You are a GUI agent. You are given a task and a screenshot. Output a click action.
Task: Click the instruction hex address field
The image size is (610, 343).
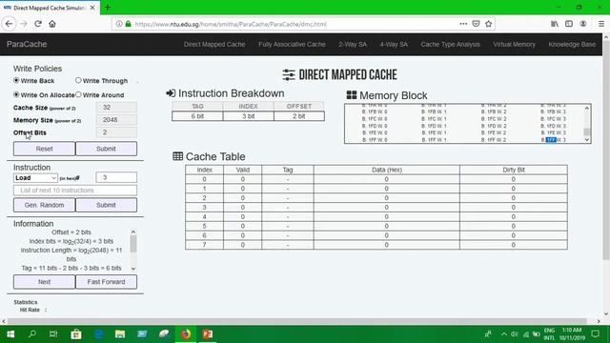116,177
